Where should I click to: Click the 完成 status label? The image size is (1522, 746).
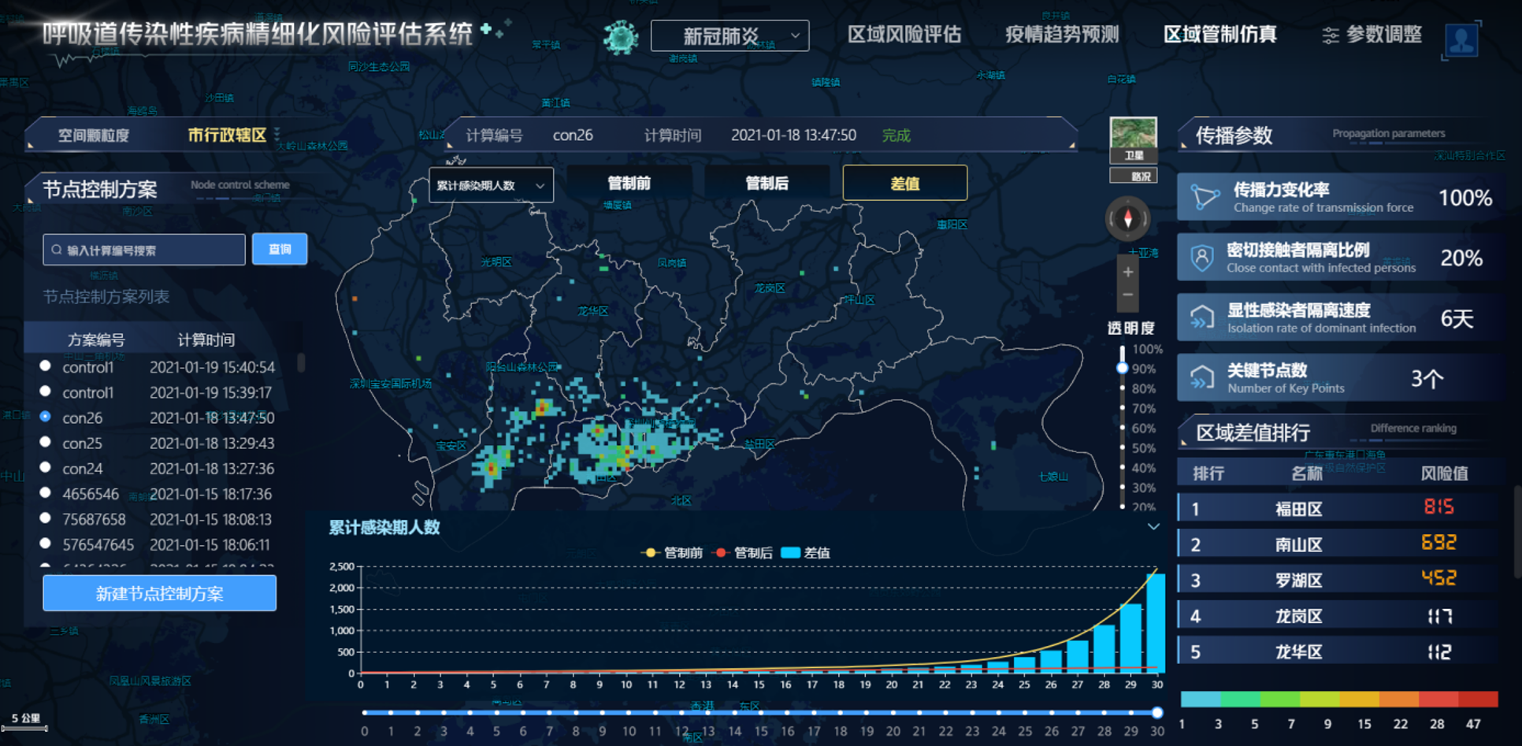point(896,135)
